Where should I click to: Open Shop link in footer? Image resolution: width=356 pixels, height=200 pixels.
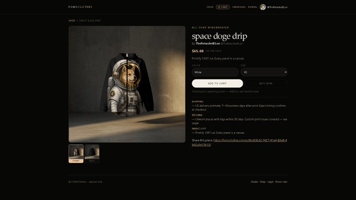tap(263, 182)
